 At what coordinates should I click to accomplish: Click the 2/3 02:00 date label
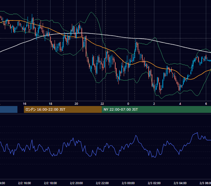tap(154, 183)
